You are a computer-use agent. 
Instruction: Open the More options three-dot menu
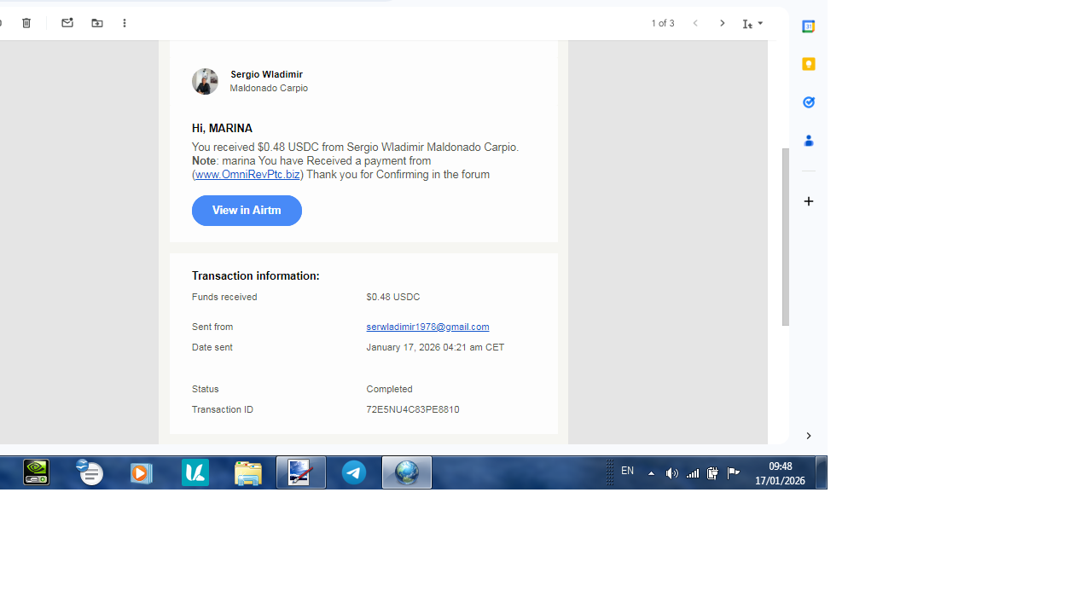[125, 23]
